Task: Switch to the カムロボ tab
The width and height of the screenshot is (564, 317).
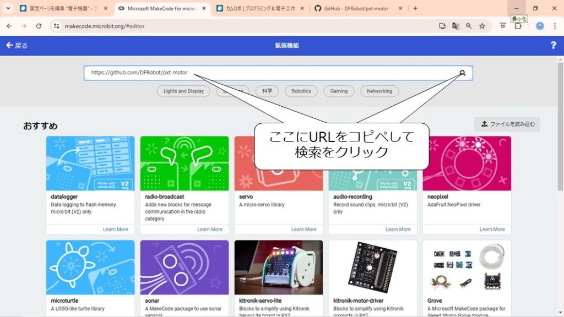Action: (259, 9)
